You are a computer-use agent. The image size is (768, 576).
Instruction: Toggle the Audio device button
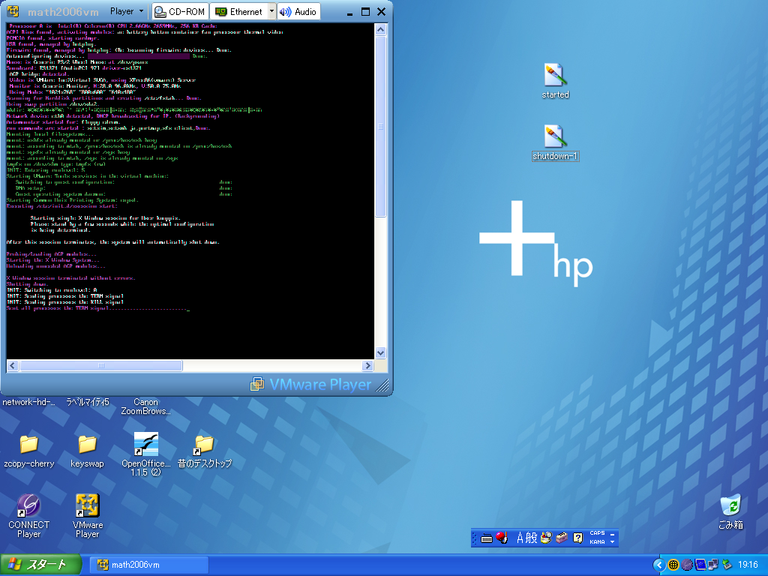298,12
